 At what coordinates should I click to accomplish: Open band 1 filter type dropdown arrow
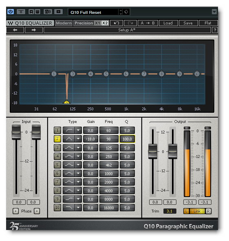coord(78,130)
